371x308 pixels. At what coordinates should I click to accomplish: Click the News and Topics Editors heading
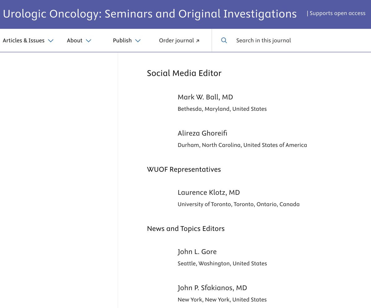tap(186, 229)
